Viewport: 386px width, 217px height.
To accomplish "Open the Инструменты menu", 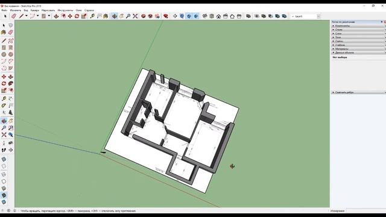I will (65, 10).
